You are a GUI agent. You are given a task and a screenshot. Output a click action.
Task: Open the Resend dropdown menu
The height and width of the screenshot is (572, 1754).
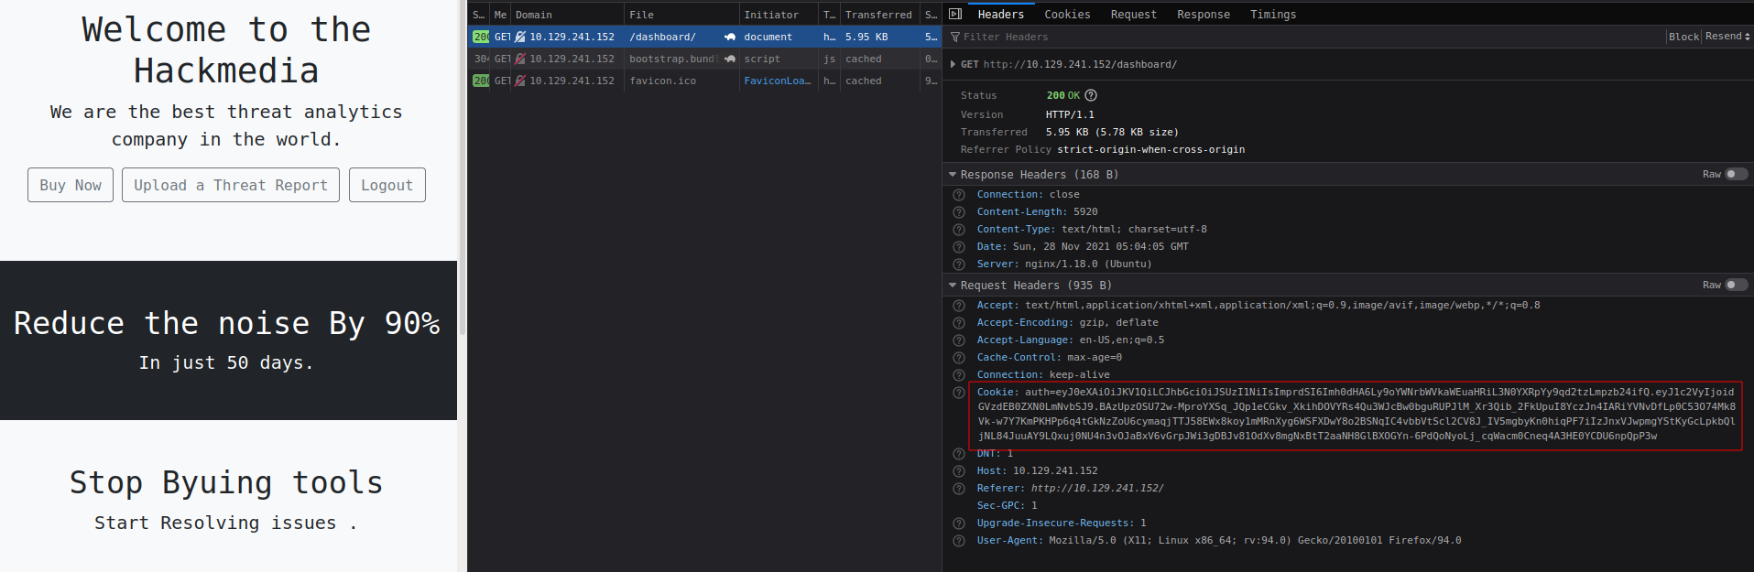click(1727, 37)
